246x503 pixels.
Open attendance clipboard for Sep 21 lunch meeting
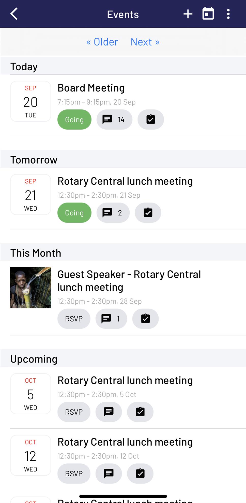pos(148,213)
